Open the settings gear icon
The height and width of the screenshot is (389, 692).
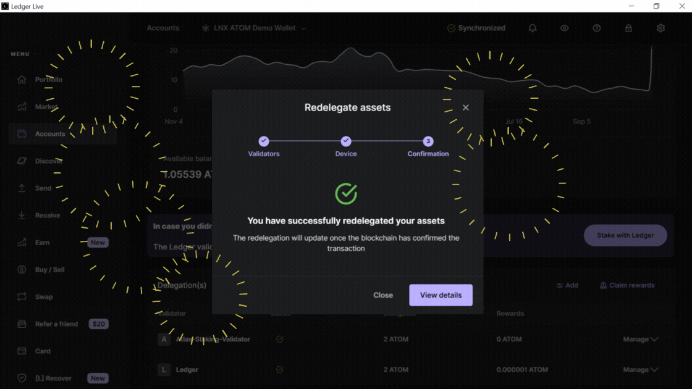pos(660,28)
